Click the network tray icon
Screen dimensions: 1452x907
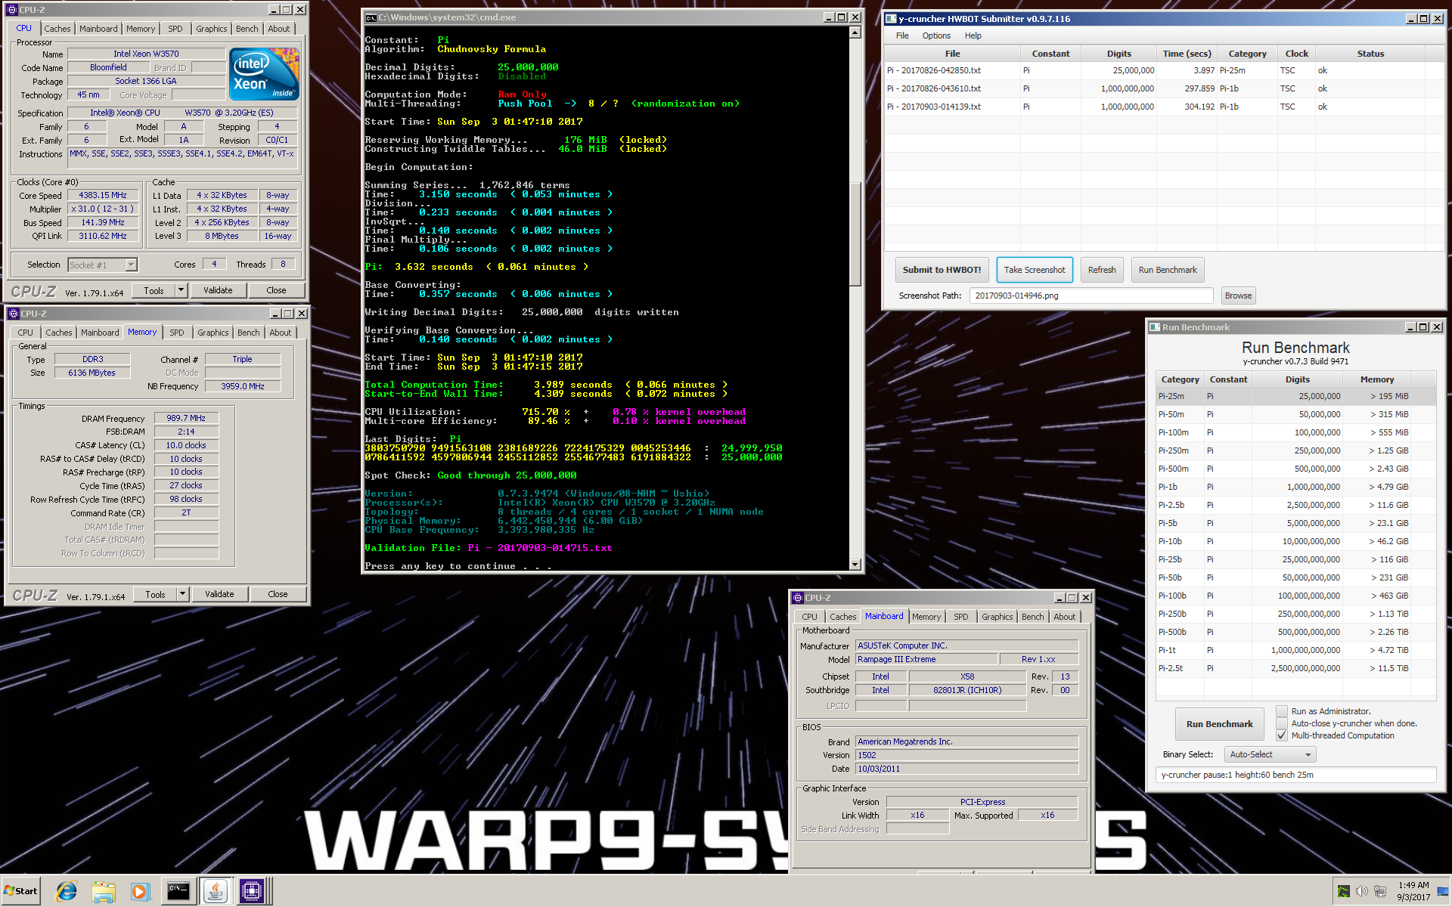point(1380,891)
